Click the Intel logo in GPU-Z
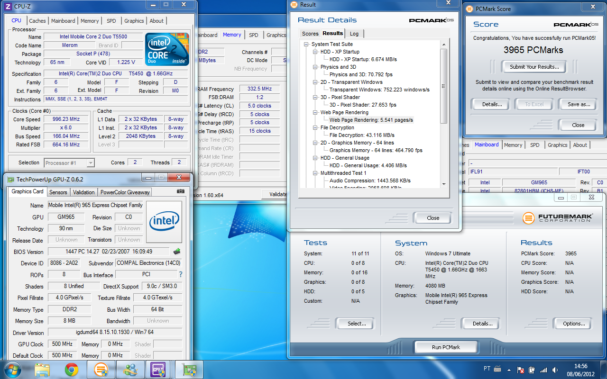Image resolution: width=607 pixels, height=379 pixels. point(164,222)
